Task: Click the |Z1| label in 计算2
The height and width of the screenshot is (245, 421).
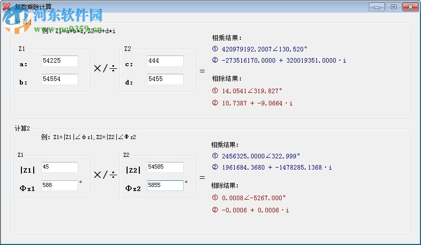Action: click(28, 170)
